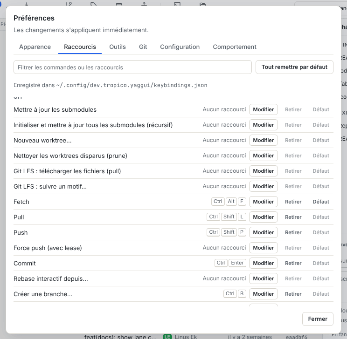Click the Force push (avec lease) label
Viewport: 347px width, 339px height.
[48, 248]
